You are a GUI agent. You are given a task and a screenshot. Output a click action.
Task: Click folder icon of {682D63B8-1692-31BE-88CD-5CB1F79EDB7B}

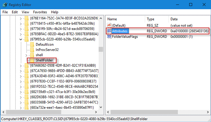(27, 97)
